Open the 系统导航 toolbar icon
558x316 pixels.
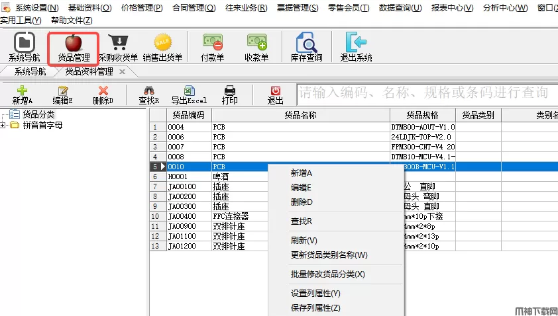pyautogui.click(x=25, y=42)
